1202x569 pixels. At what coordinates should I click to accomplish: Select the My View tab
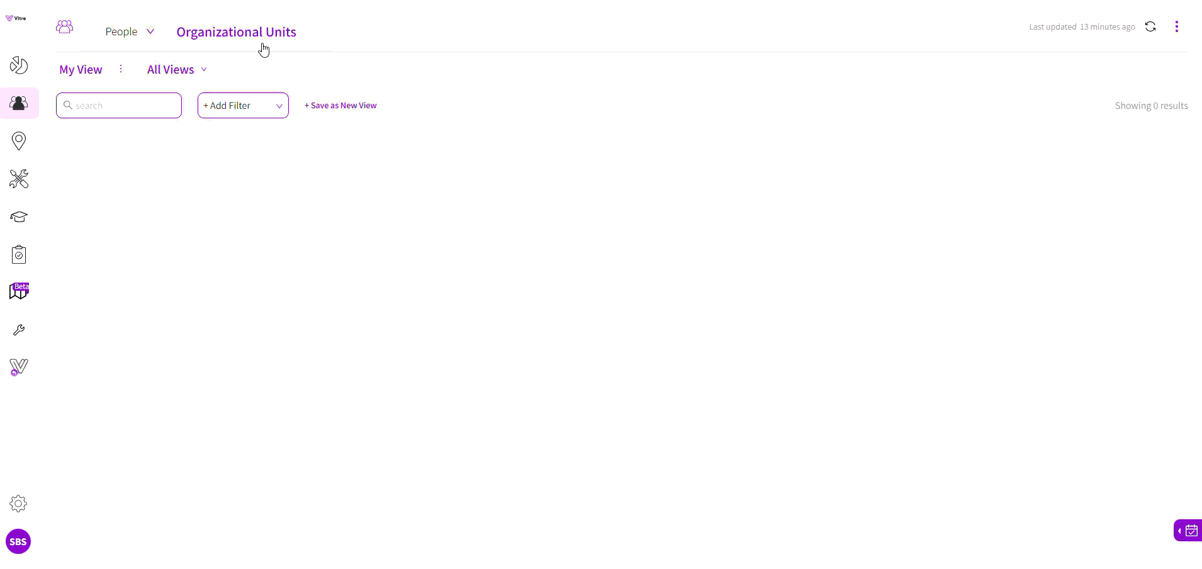tap(81, 69)
